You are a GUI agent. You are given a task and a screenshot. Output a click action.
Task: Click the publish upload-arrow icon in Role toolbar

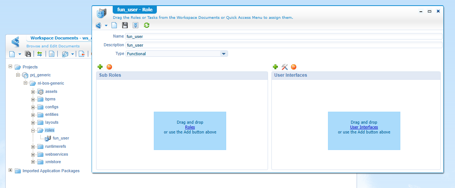click(135, 25)
